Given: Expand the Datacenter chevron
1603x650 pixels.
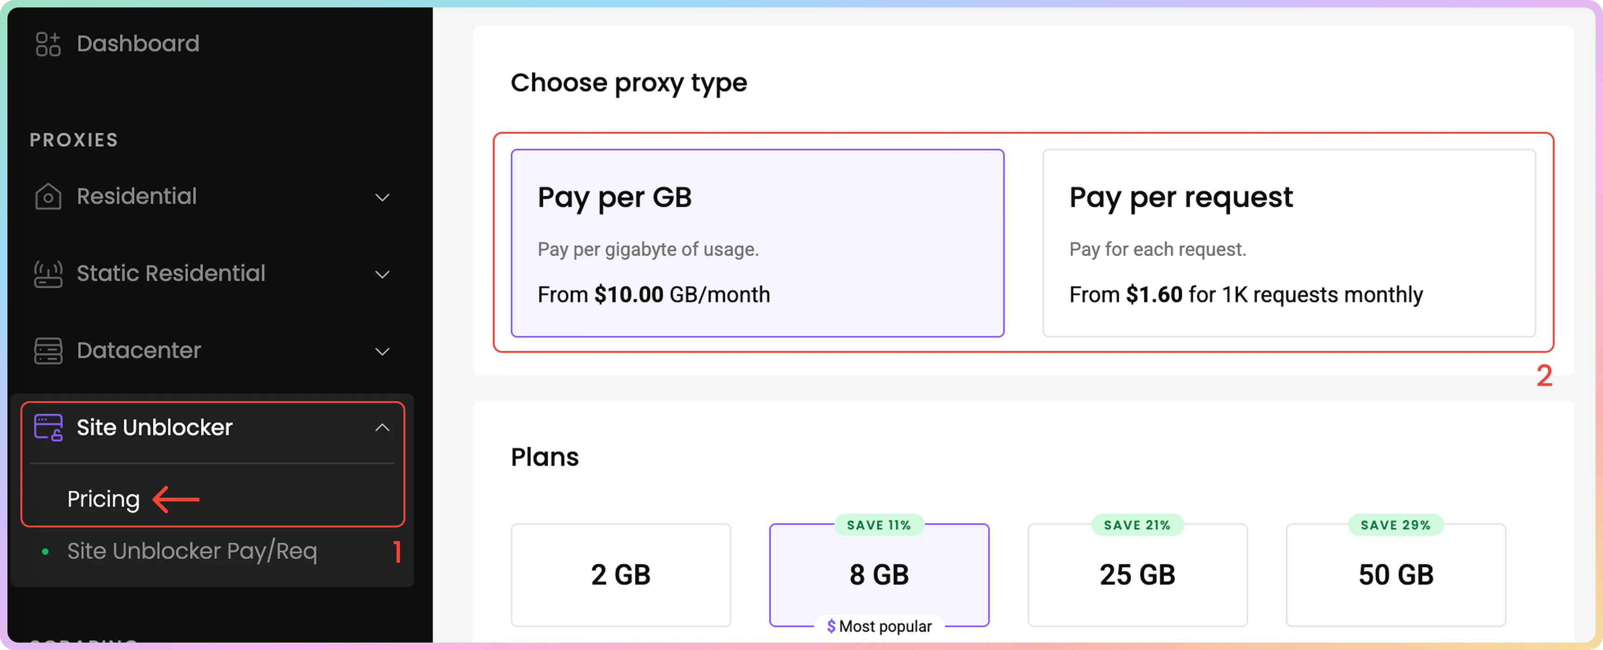Looking at the screenshot, I should click(x=382, y=352).
